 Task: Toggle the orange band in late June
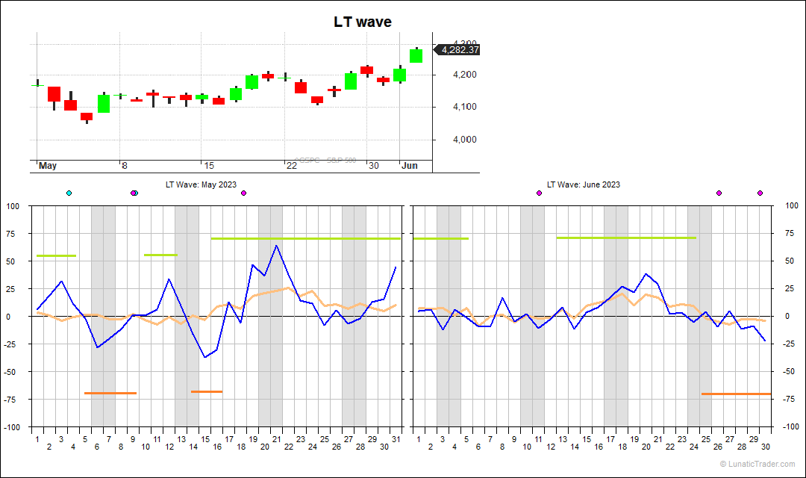pyautogui.click(x=735, y=393)
